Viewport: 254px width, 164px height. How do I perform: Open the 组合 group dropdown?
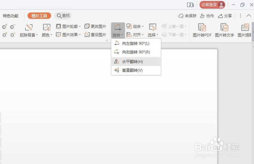click(136, 26)
